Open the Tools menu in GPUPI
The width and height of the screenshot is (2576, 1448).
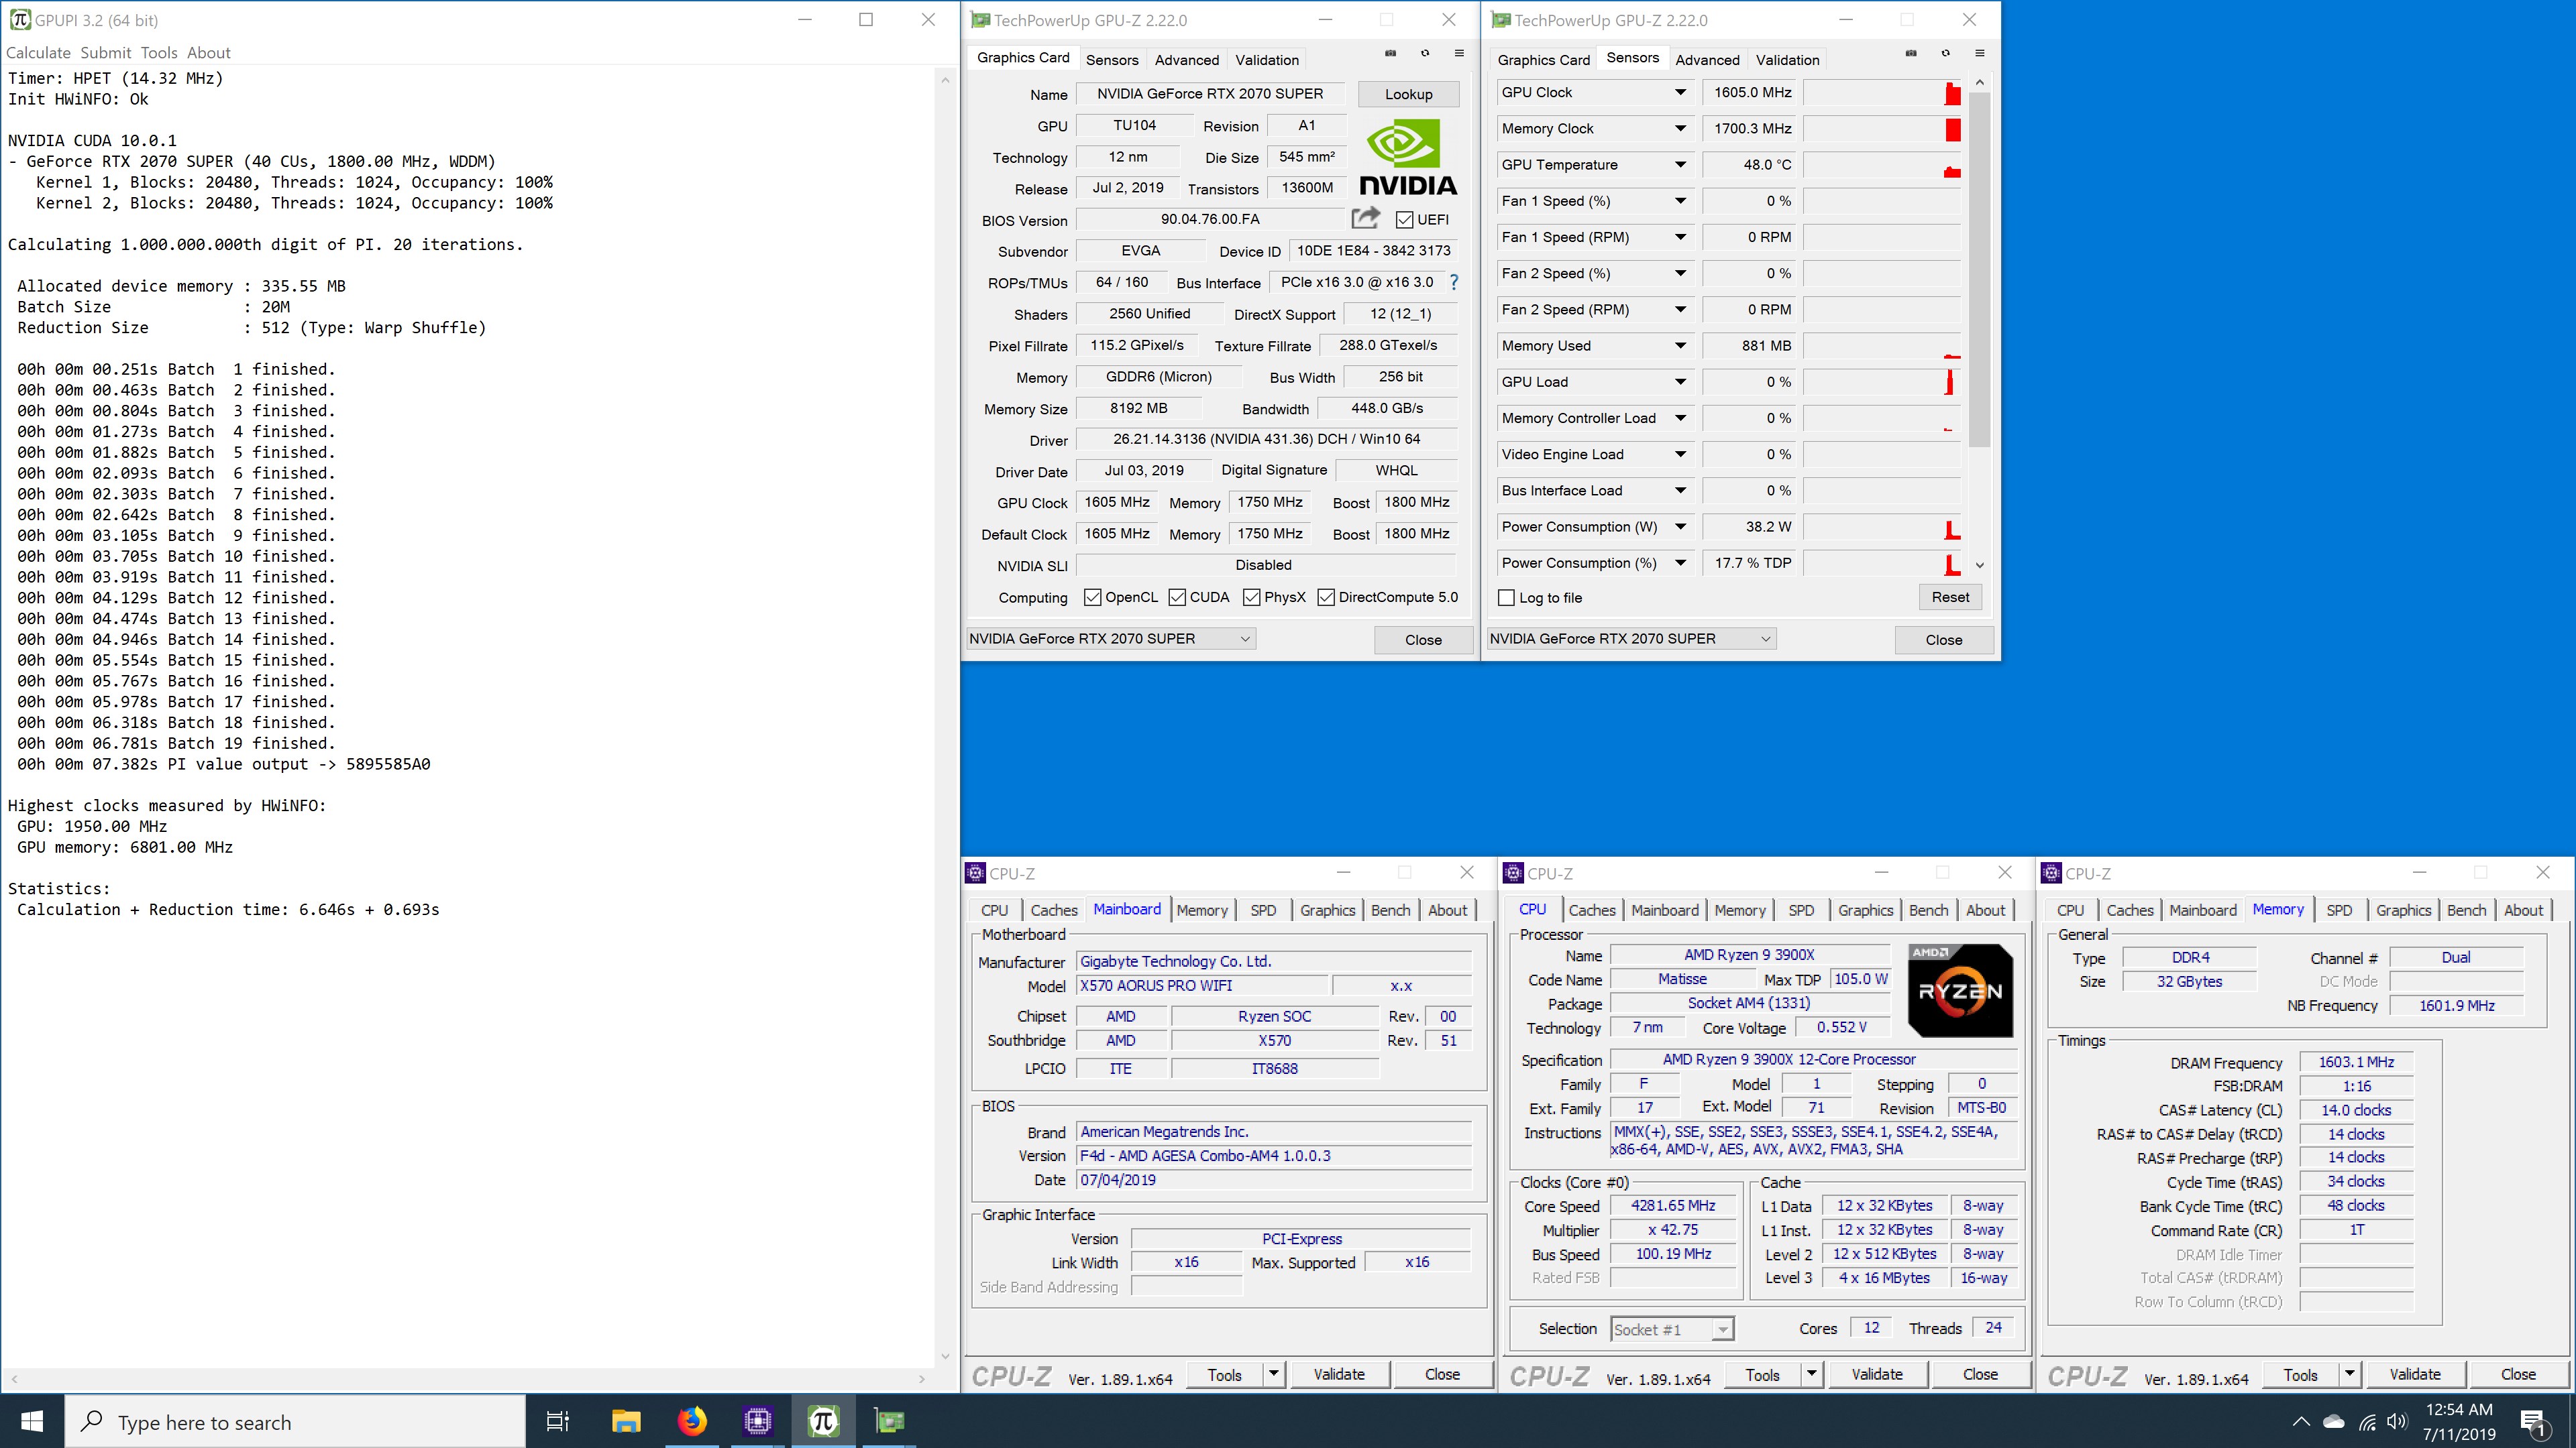pos(159,53)
